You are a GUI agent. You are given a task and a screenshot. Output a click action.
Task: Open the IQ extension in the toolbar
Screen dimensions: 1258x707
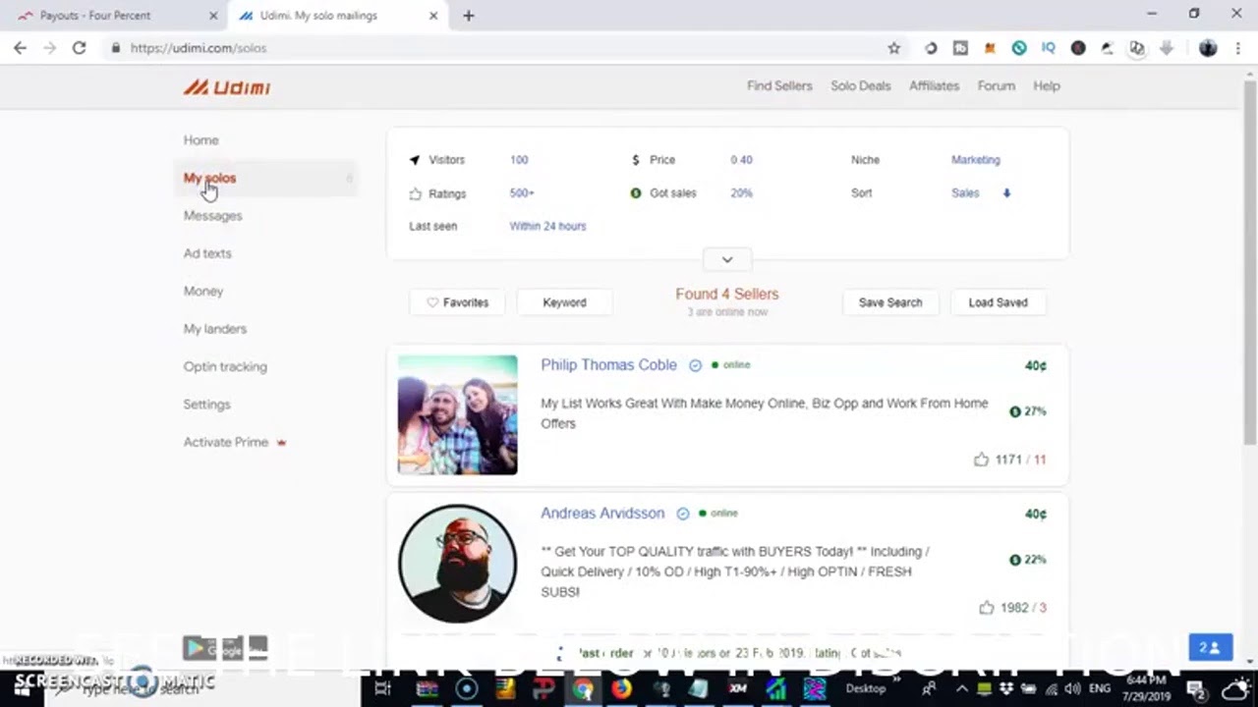[1049, 48]
